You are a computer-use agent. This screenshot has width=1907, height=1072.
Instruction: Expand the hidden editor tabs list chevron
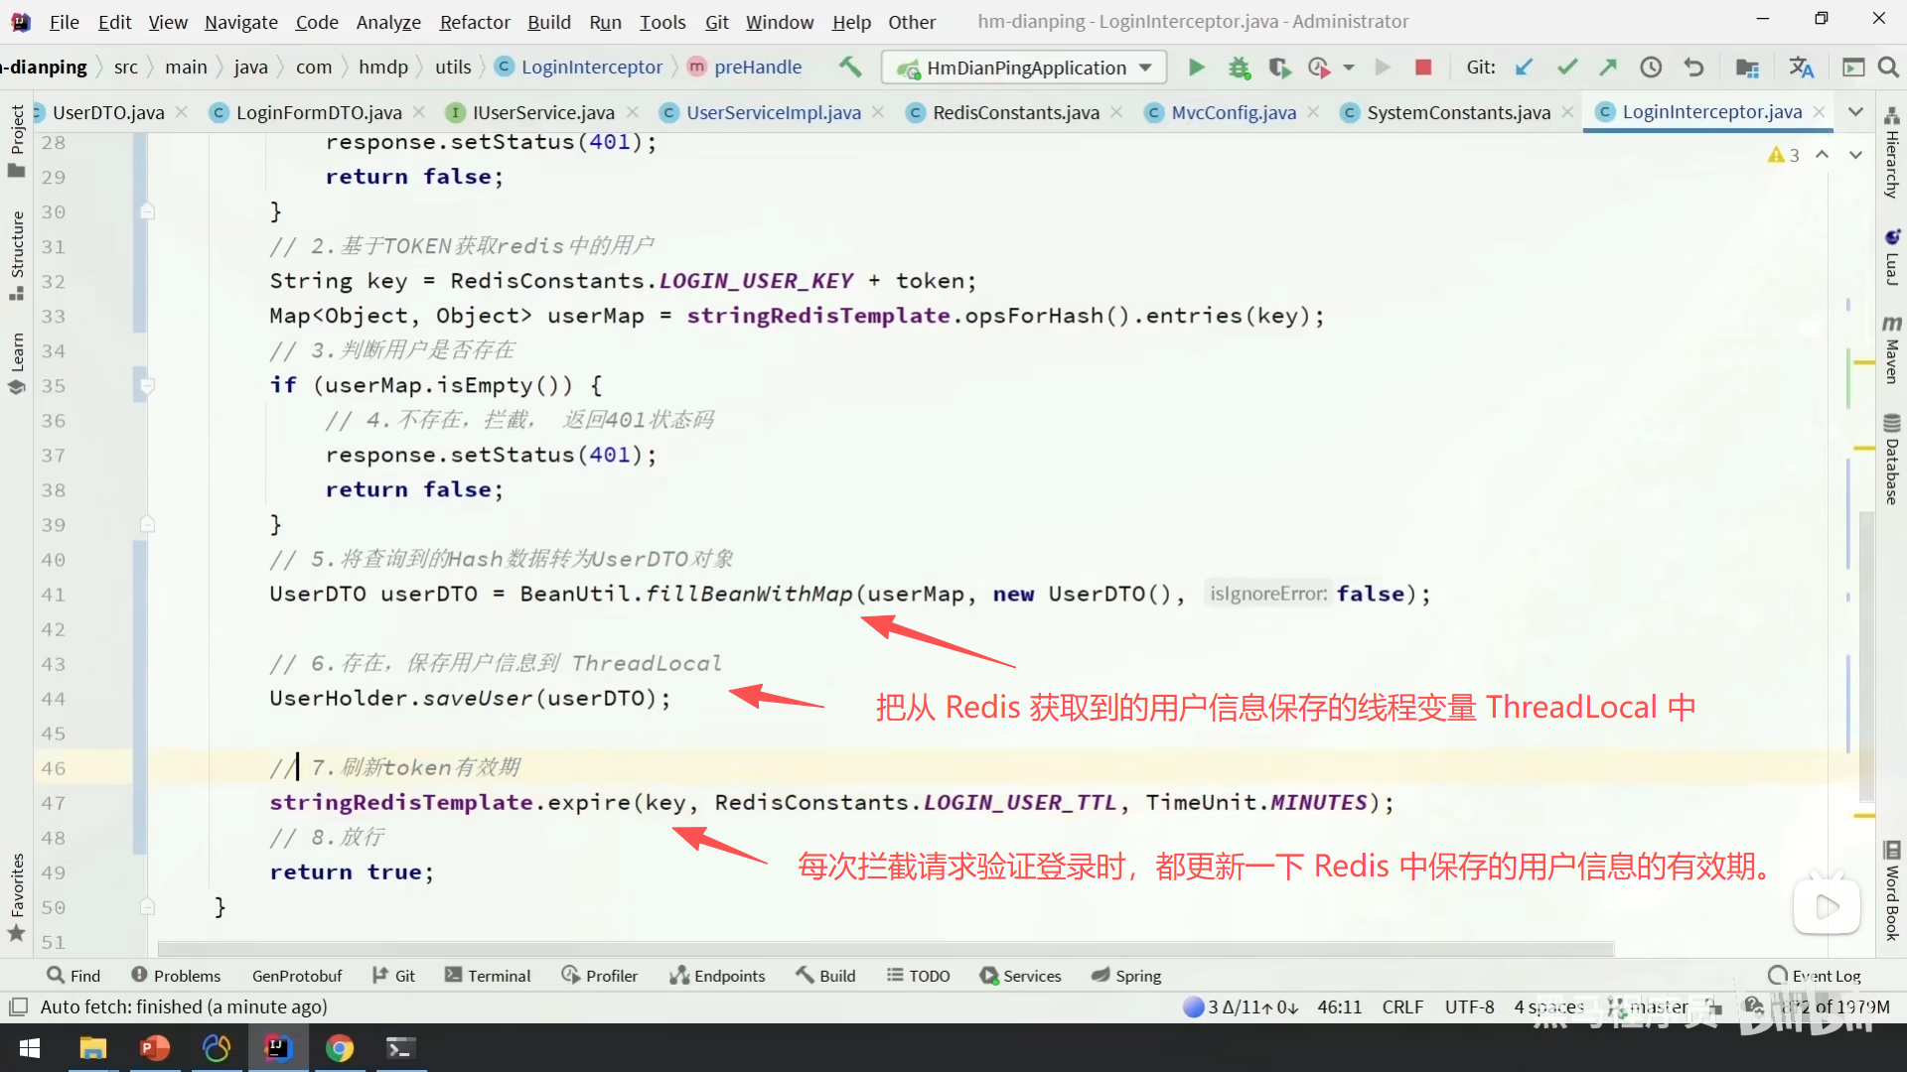click(1855, 112)
